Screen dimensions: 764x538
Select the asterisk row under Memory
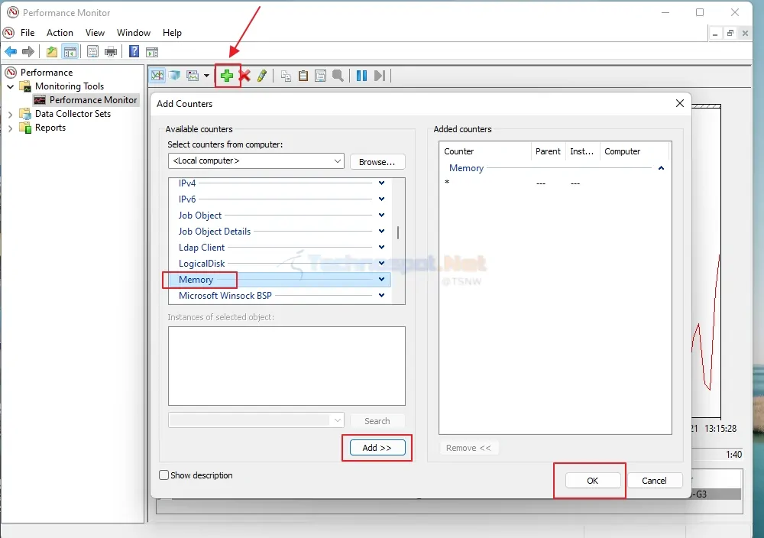pos(555,183)
